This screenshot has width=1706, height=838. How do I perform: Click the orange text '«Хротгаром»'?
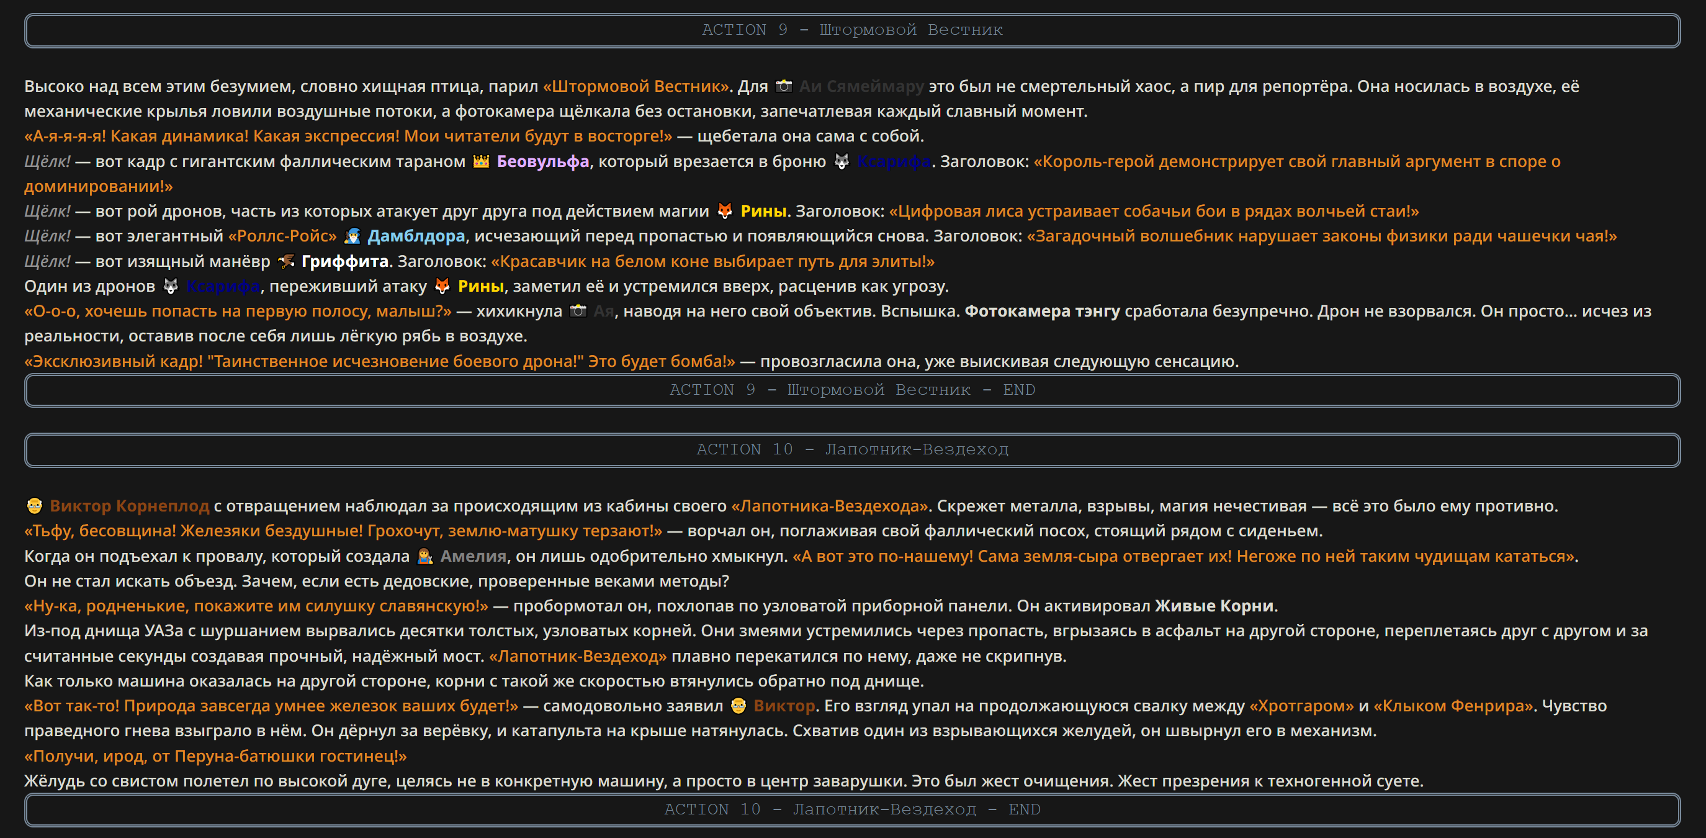point(1301,706)
